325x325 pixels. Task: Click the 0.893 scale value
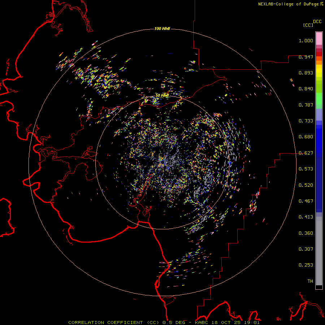click(306, 73)
